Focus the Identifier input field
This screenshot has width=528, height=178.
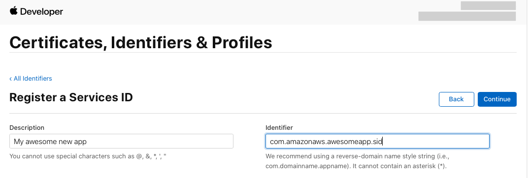(x=377, y=141)
